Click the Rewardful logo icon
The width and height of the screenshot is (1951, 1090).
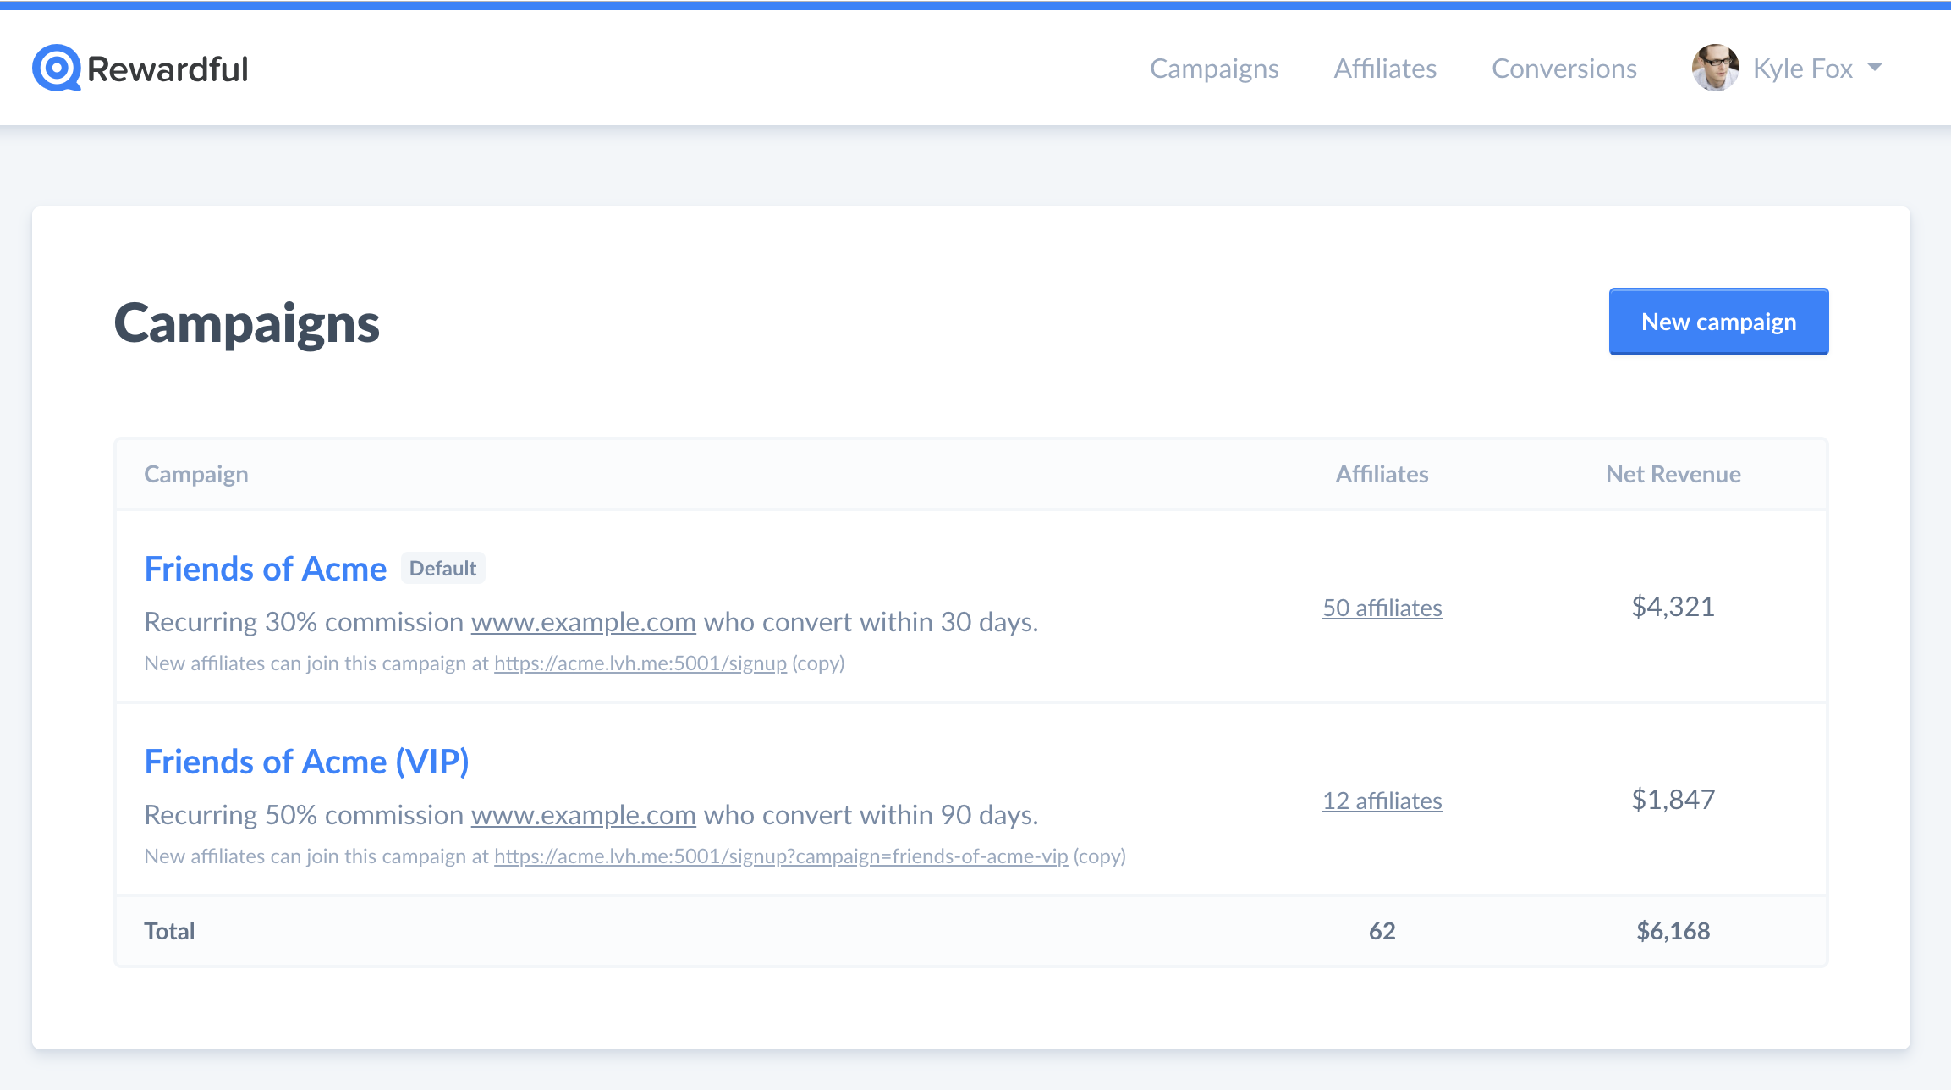(x=57, y=68)
